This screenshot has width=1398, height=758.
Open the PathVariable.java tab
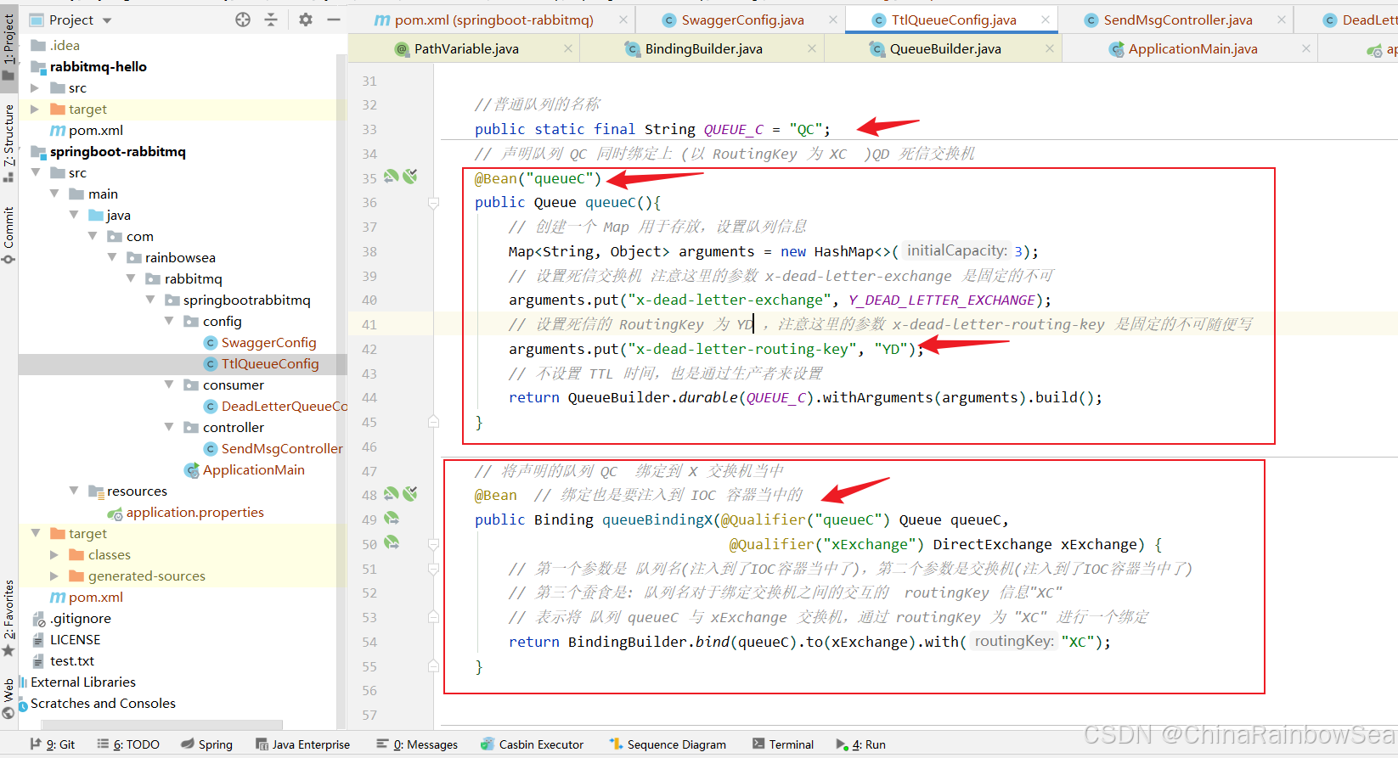[x=466, y=49]
